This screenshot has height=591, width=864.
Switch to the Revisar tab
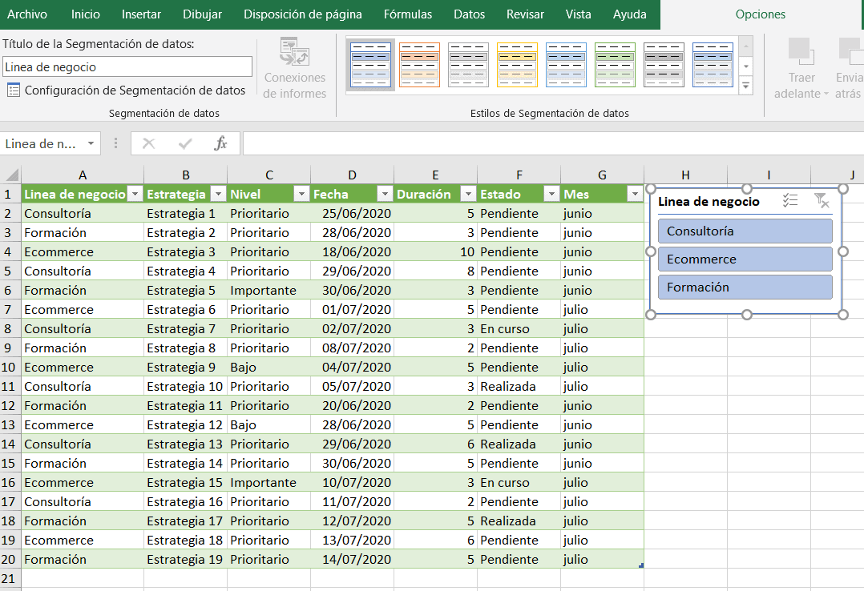tap(525, 14)
